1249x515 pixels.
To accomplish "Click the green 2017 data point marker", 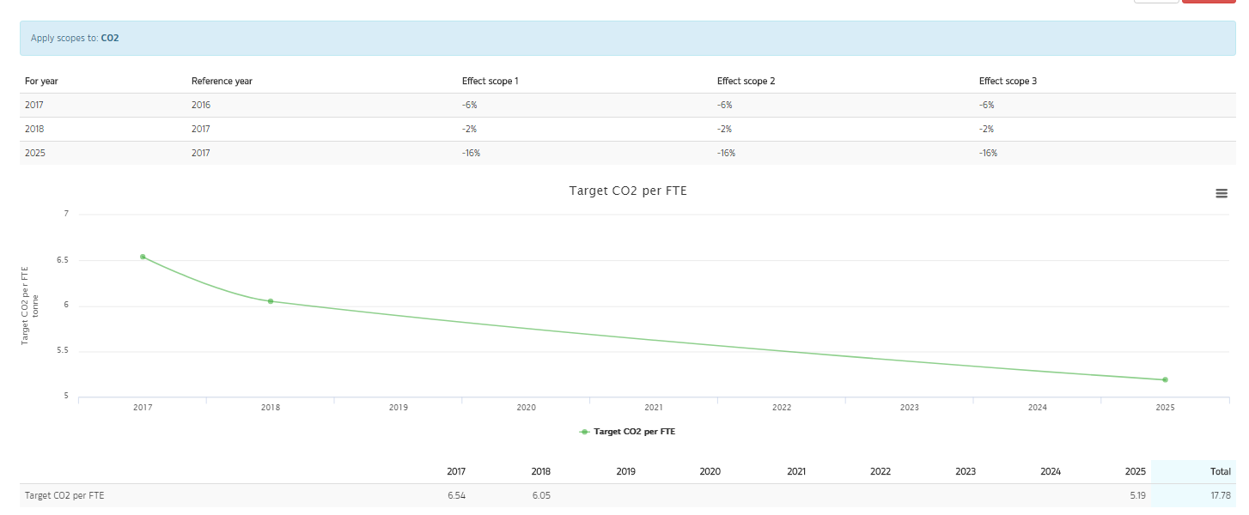I will tap(143, 257).
